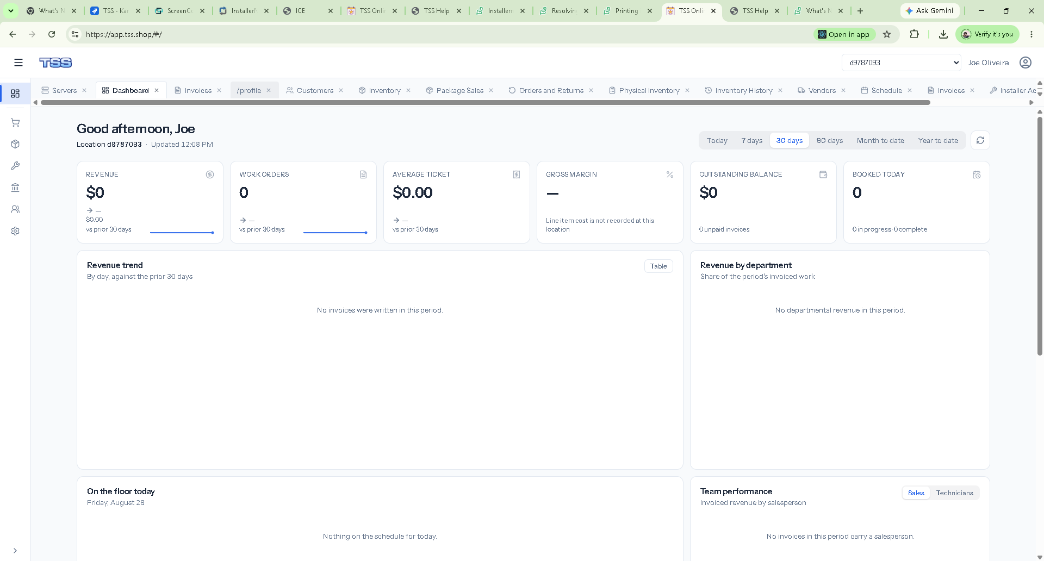Show Revenue trend as Table
Image resolution: width=1044 pixels, height=561 pixels.
[x=658, y=266]
